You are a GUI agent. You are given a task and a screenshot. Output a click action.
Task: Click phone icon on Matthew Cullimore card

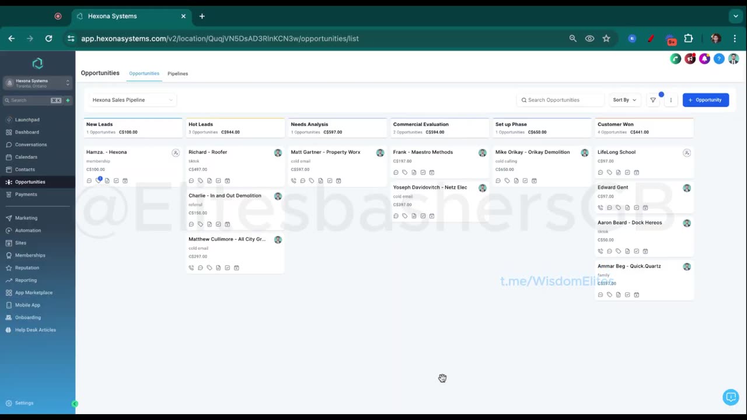tap(191, 268)
